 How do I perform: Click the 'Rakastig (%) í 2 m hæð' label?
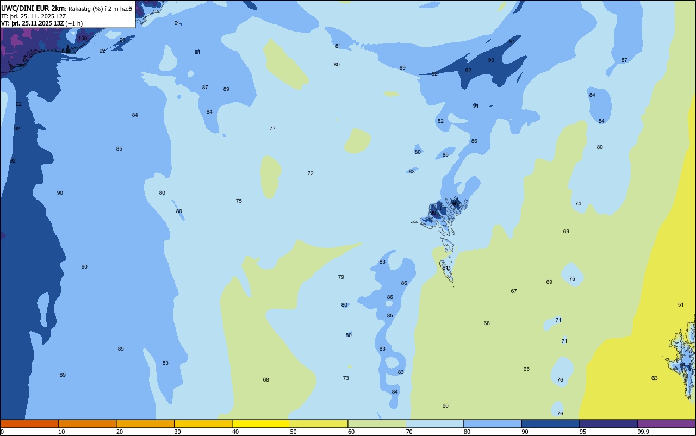(x=100, y=9)
